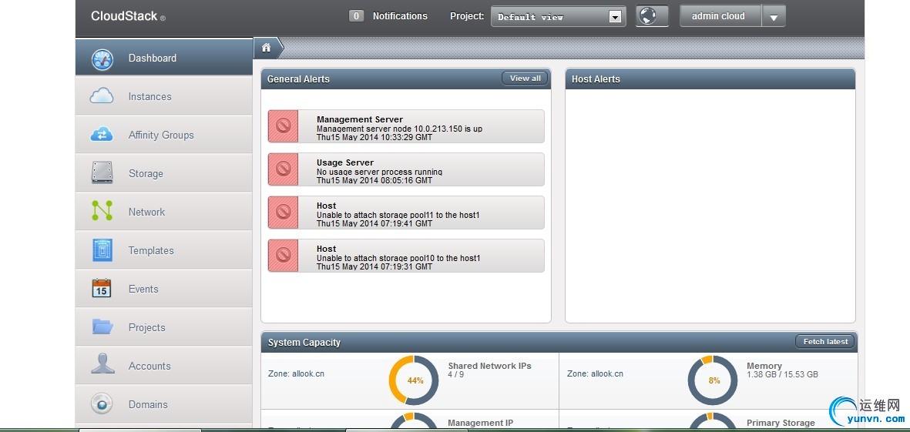The width and height of the screenshot is (910, 432).
Task: Click the Storage disk drive icon
Action: tap(102, 172)
